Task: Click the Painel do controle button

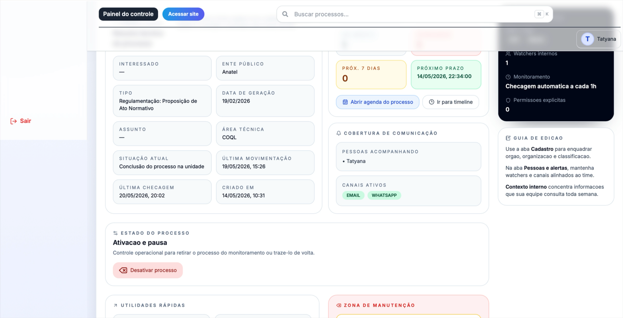Action: (x=128, y=14)
